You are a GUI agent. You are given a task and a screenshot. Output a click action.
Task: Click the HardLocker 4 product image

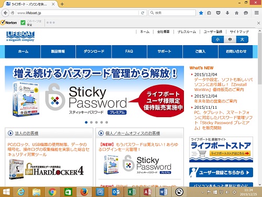click(46, 169)
